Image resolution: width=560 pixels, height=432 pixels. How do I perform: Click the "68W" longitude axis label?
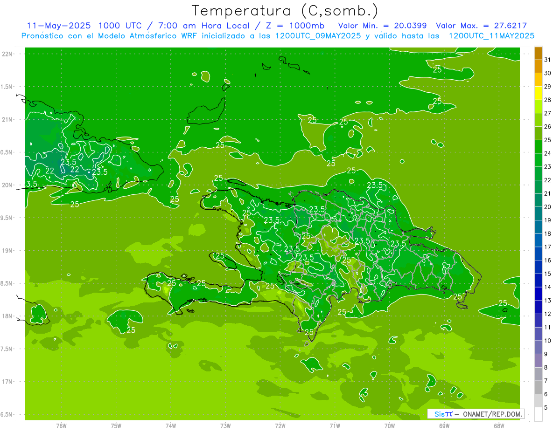tap(499, 426)
